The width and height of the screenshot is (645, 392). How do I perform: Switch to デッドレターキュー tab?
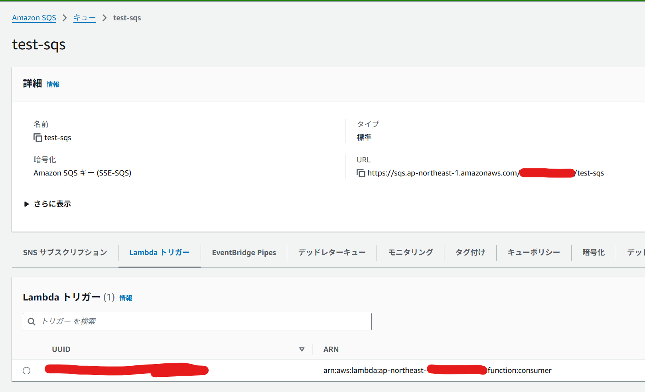coord(332,252)
